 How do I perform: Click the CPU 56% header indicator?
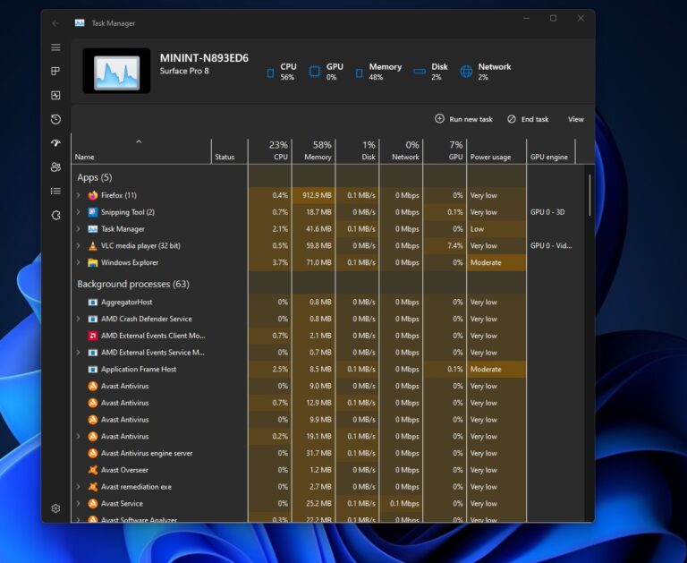(x=281, y=71)
